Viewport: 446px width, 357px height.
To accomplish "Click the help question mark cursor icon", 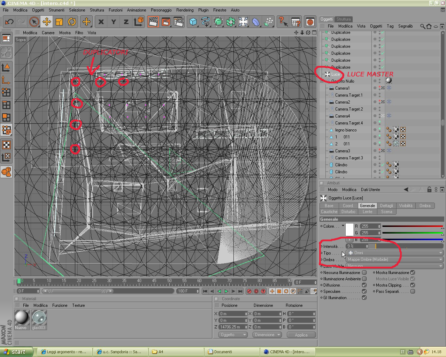I will (283, 22).
